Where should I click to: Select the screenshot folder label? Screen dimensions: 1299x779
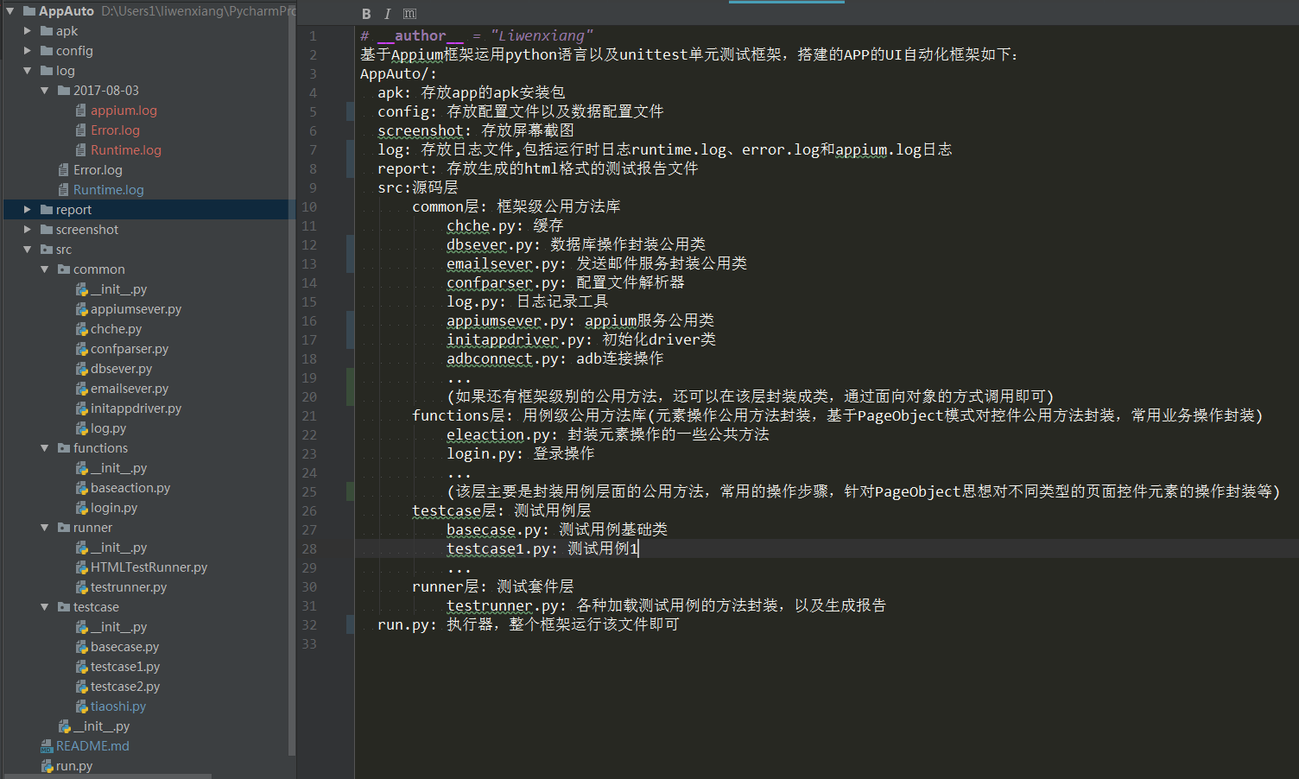[87, 230]
